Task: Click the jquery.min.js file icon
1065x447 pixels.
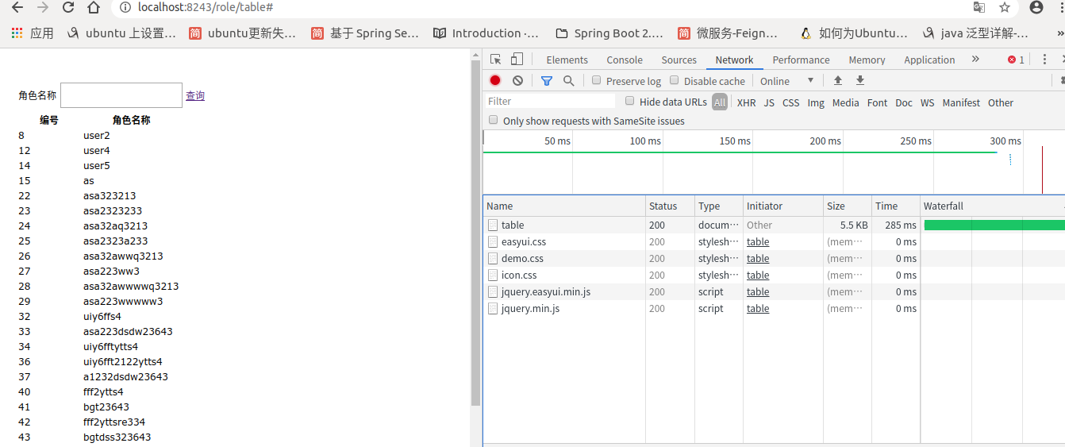Action: coord(493,309)
